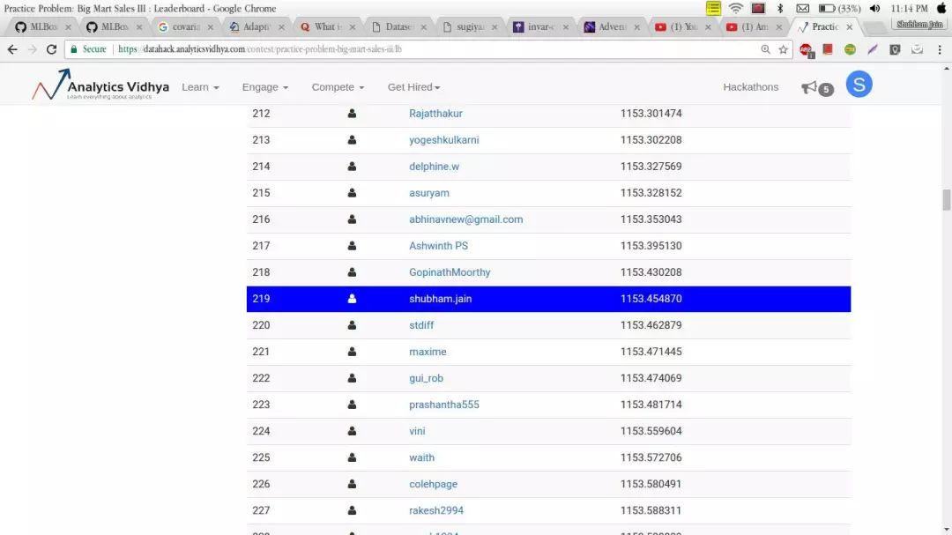Expand the Engage dropdown menu
This screenshot has height=535, width=952.
[x=265, y=87]
